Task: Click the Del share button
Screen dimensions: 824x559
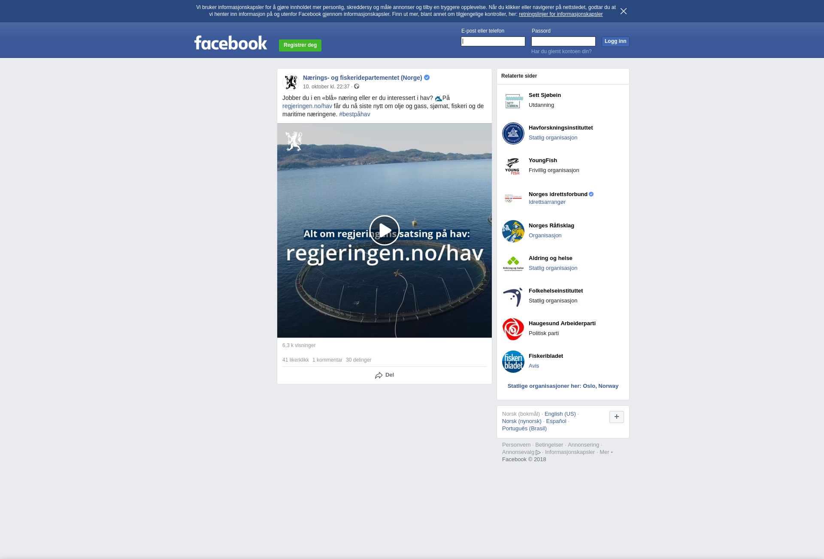Action: coord(385,375)
